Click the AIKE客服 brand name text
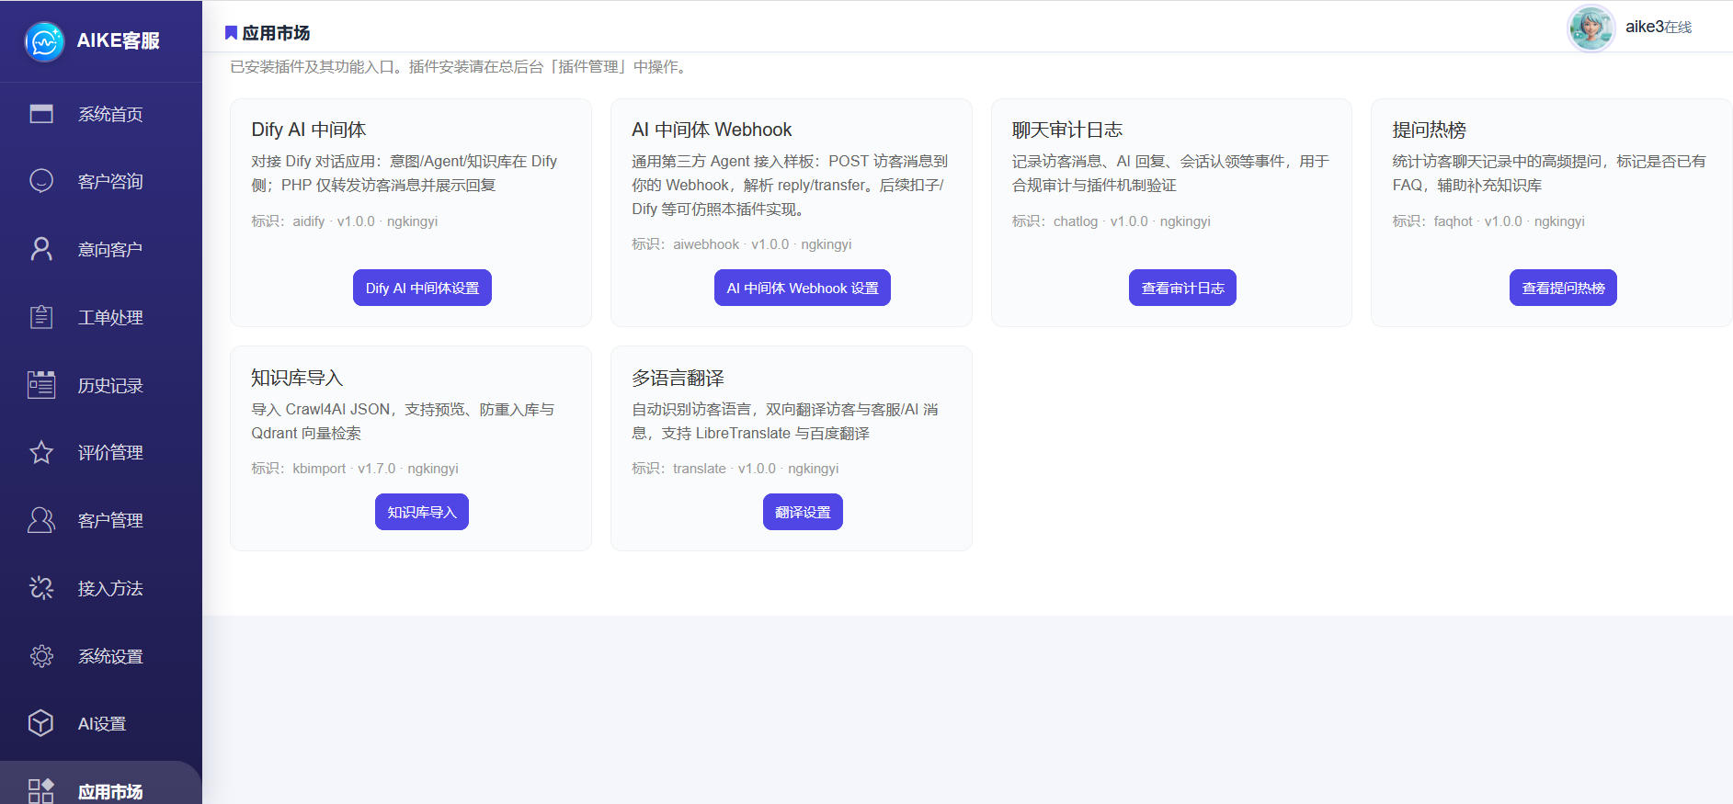This screenshot has width=1733, height=804. (x=119, y=41)
